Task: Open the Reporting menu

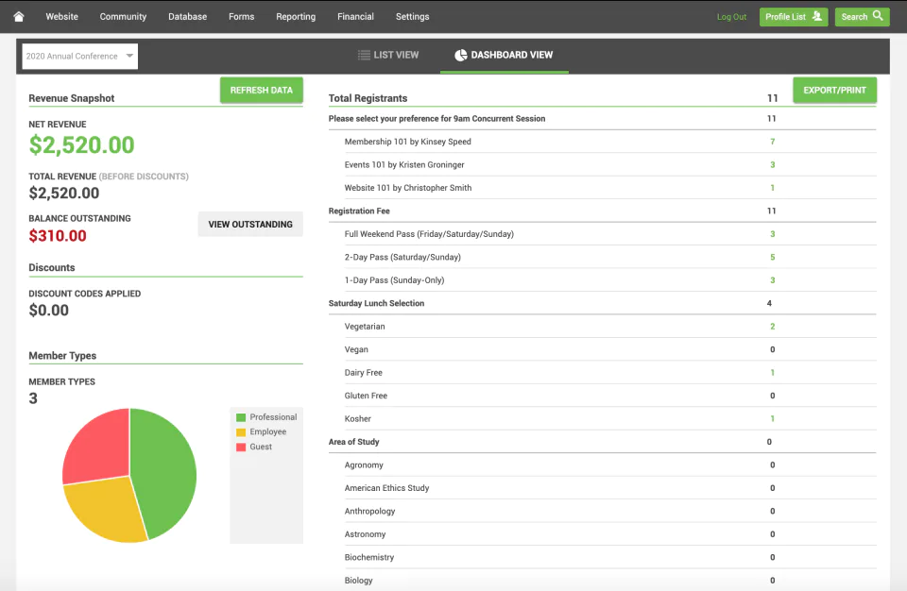Action: [x=296, y=17]
